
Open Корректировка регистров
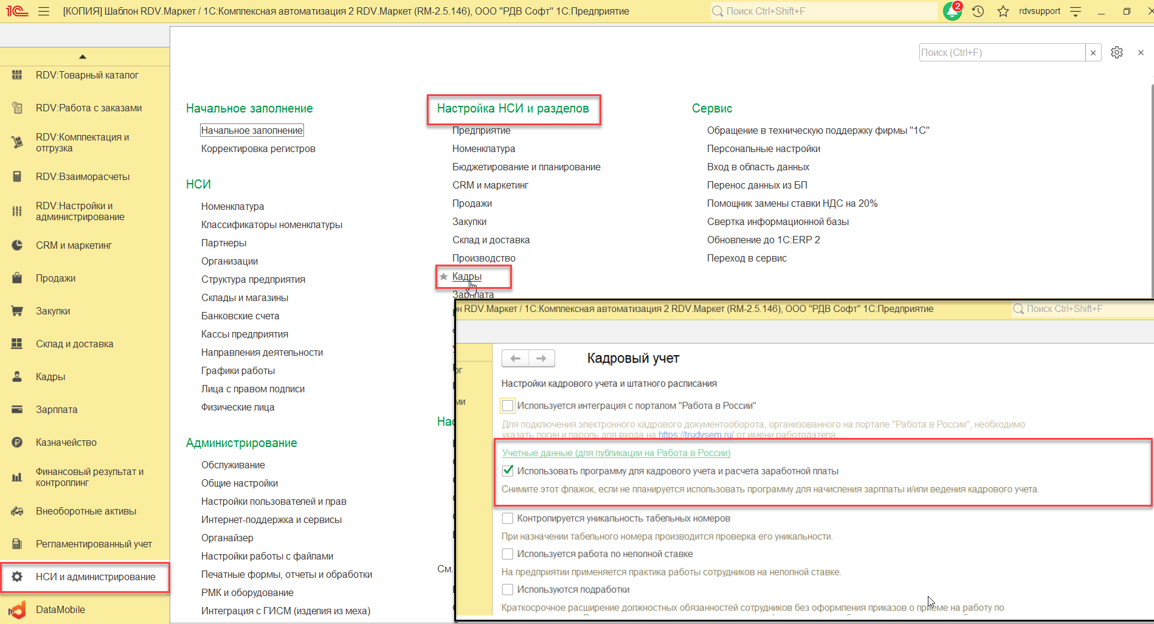point(258,148)
